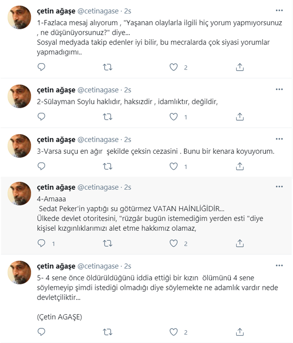Screen dimensions: 293x343
Task: Open profile avatar on the fifth tweet
Action: (19, 273)
